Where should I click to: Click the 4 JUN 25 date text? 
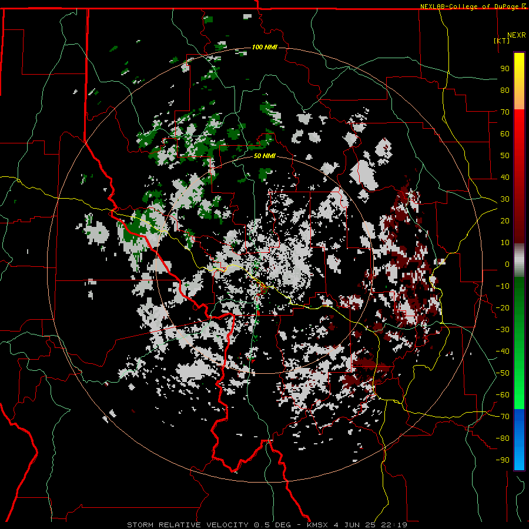point(354,525)
